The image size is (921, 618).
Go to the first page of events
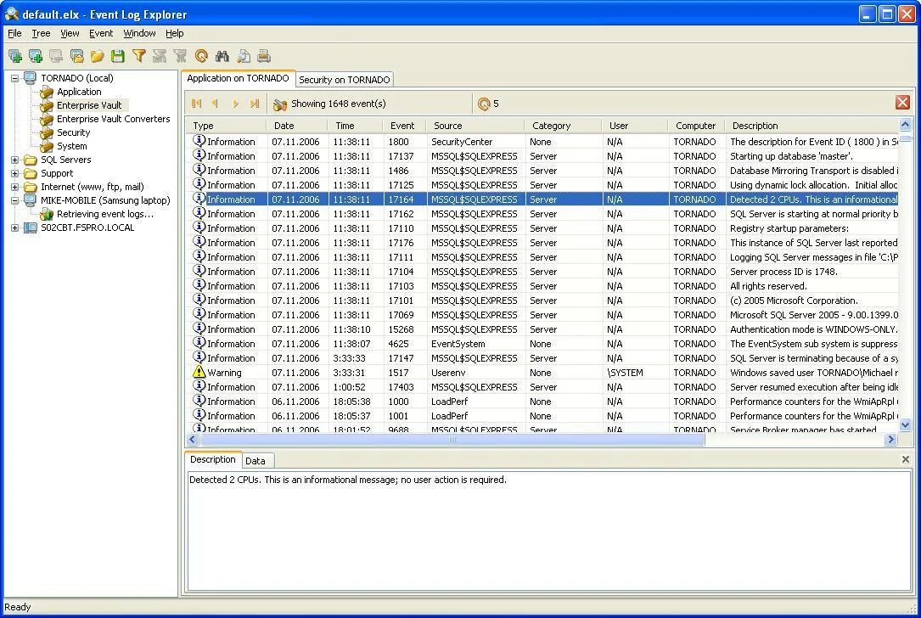pyautogui.click(x=196, y=104)
